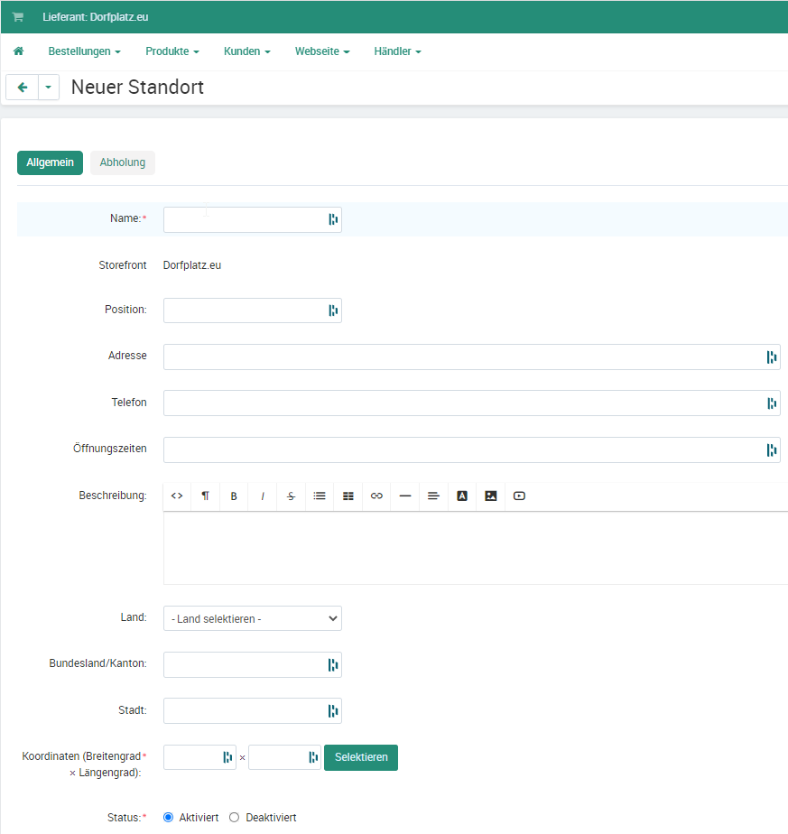
Task: Click the icon at end of Öffnungszeiten field
Action: point(772,450)
